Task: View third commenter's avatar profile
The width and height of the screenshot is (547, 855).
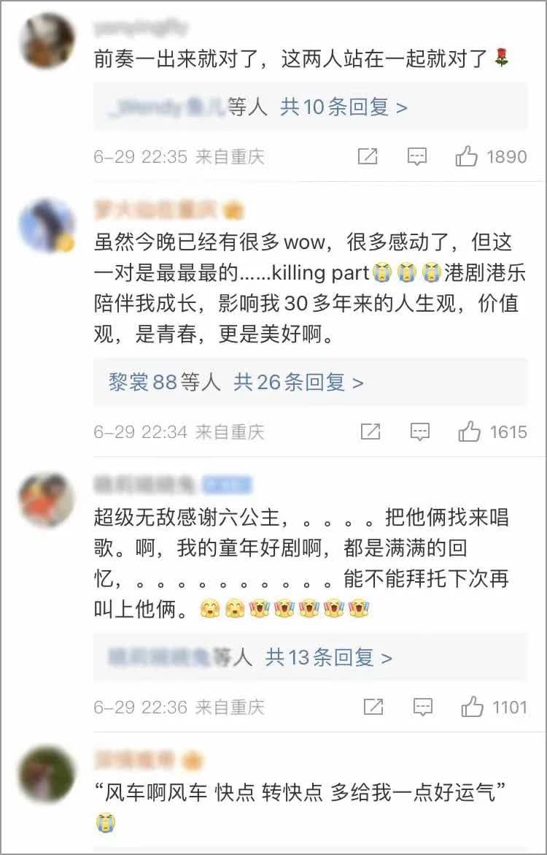Action: click(x=46, y=500)
